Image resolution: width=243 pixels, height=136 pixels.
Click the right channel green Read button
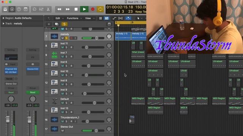point(33,92)
